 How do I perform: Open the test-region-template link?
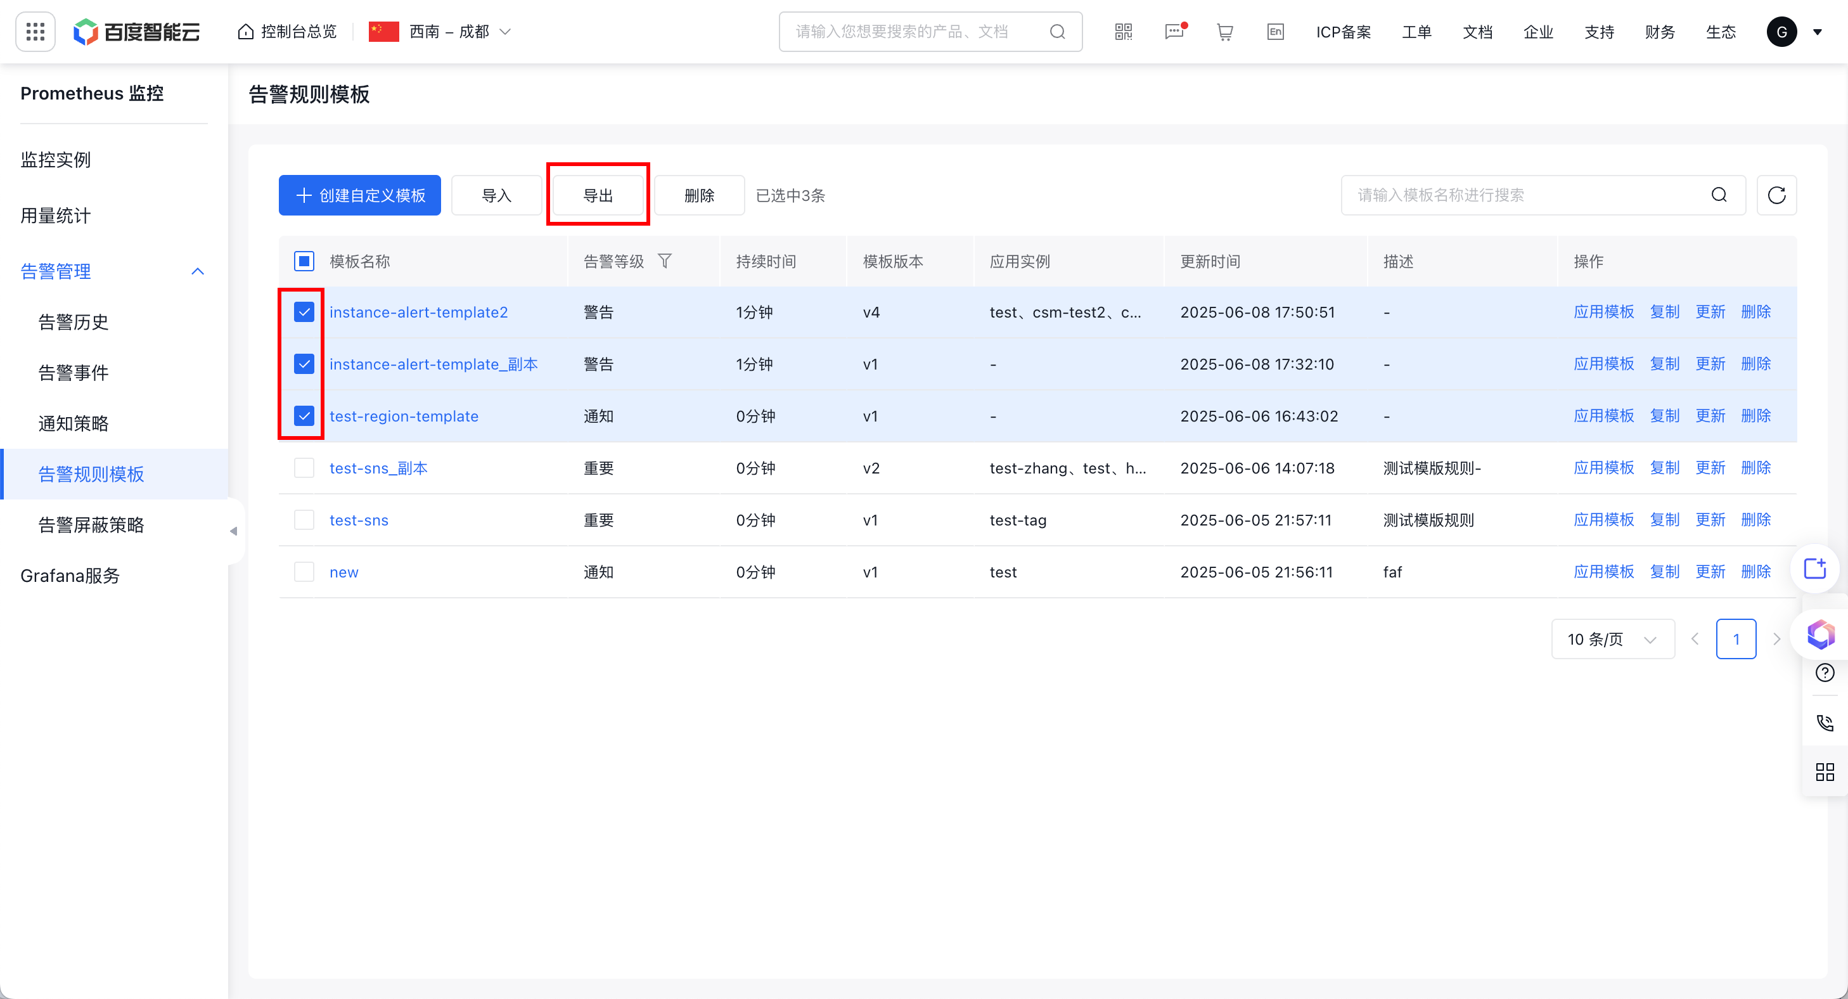coord(404,416)
